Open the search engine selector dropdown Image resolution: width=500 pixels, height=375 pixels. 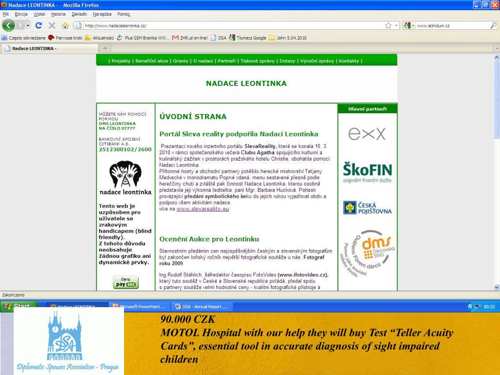409,25
